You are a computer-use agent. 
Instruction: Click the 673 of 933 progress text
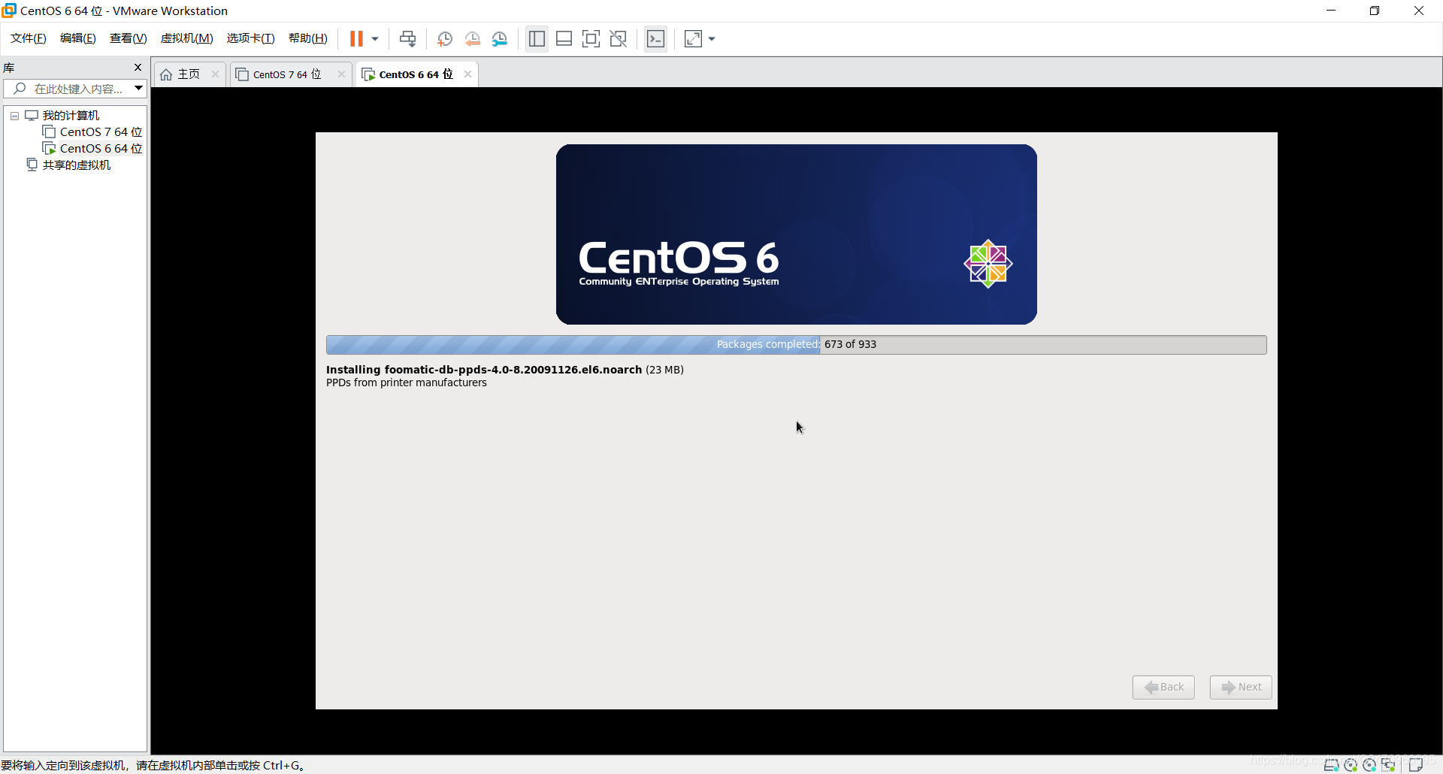(850, 344)
